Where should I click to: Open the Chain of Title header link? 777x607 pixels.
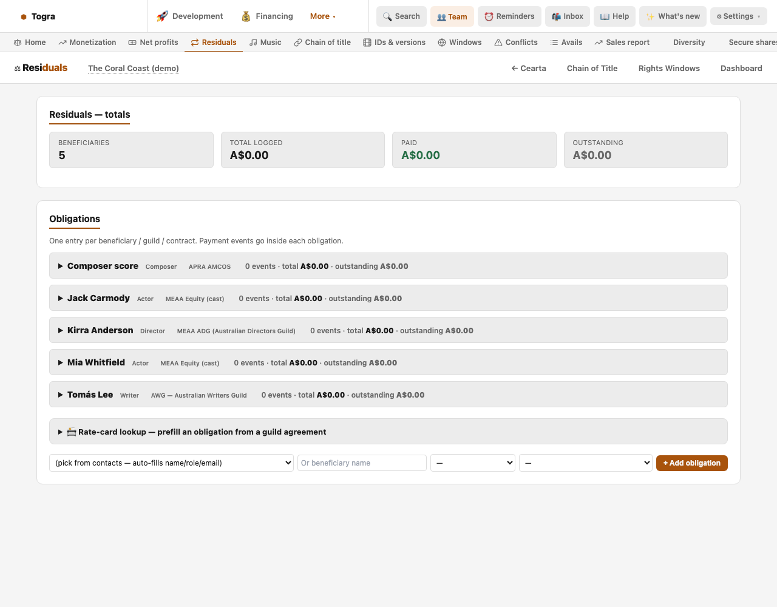click(x=592, y=68)
